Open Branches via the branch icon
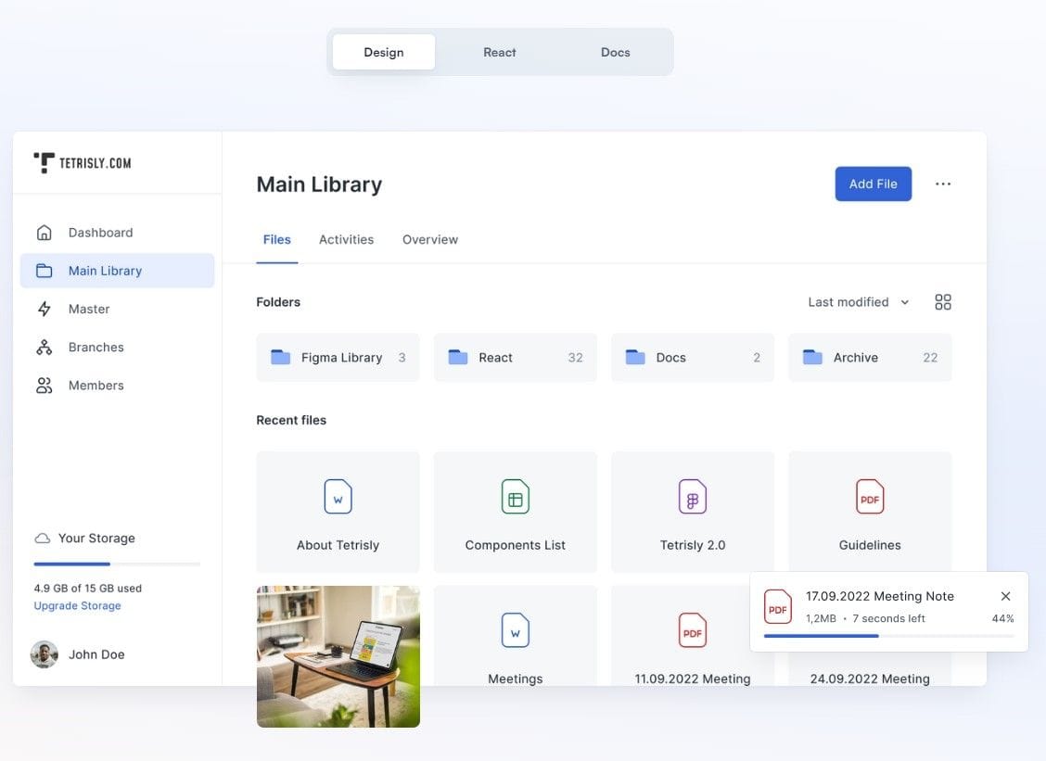 pyautogui.click(x=44, y=346)
